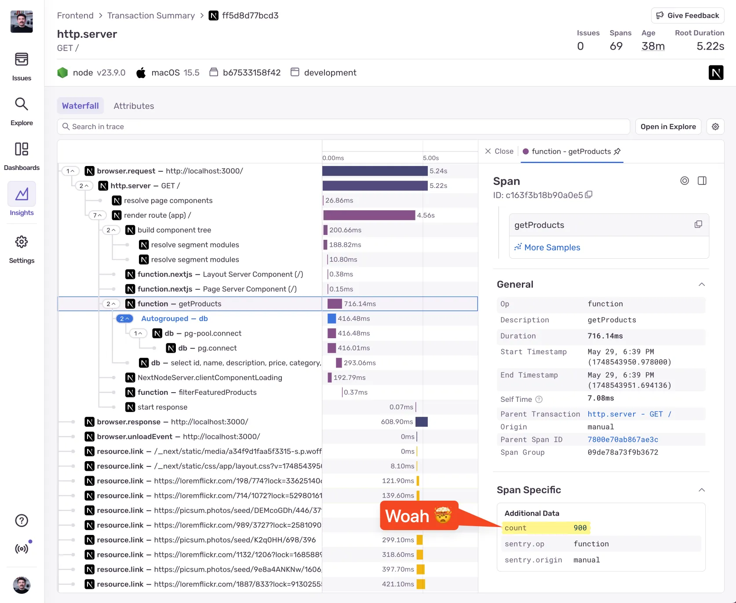This screenshot has width=736, height=603.
Task: Open Settings from the sidebar
Action: (21, 248)
